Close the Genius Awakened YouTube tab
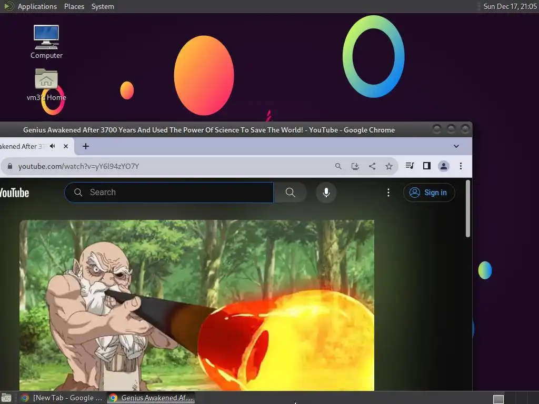 66,146
